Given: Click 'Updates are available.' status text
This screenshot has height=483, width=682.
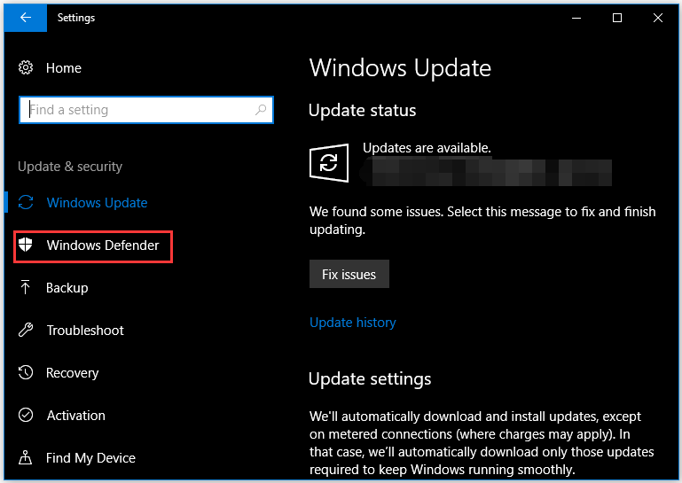Looking at the screenshot, I should click(x=427, y=148).
